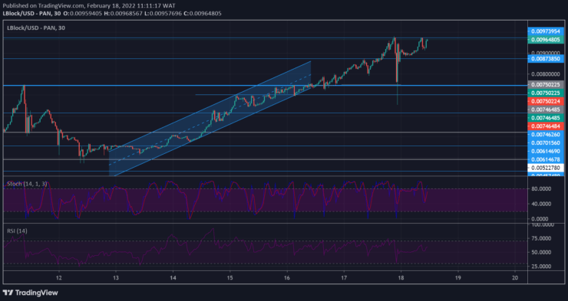
Task: Click the TradingView logo at the bottom
Action: [31, 293]
